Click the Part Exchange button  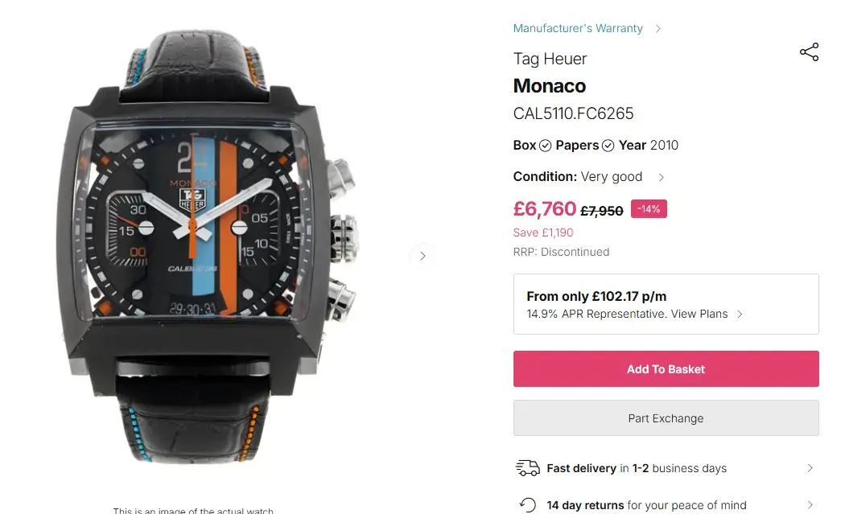click(x=666, y=418)
